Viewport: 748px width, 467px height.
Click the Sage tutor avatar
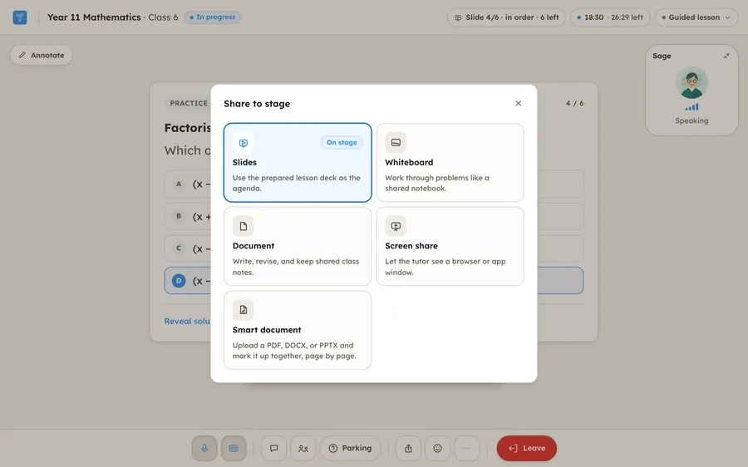pyautogui.click(x=691, y=82)
